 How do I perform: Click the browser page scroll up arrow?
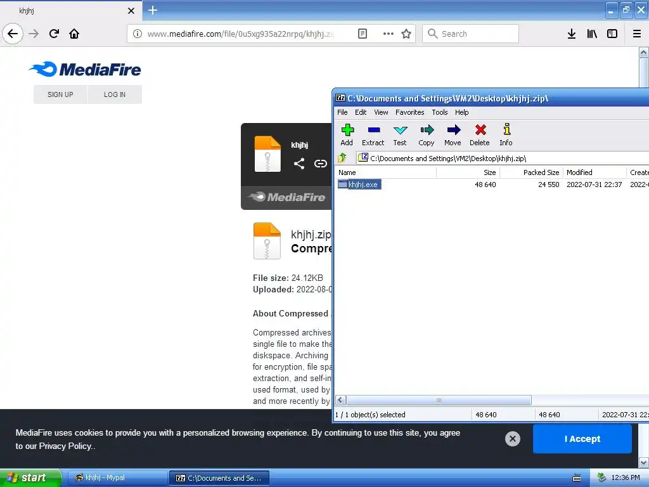[644, 53]
